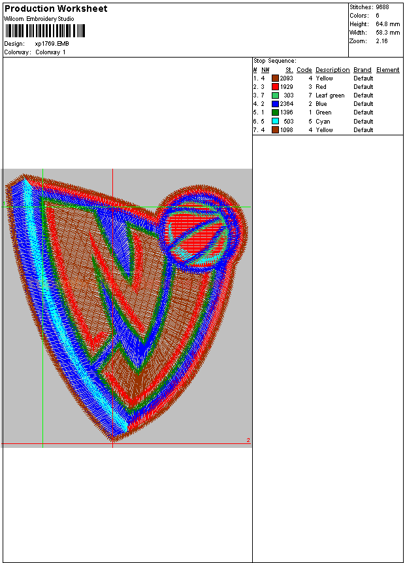This screenshot has width=405, height=563.
Task: Click the Blue color swatch
Action: tap(275, 104)
